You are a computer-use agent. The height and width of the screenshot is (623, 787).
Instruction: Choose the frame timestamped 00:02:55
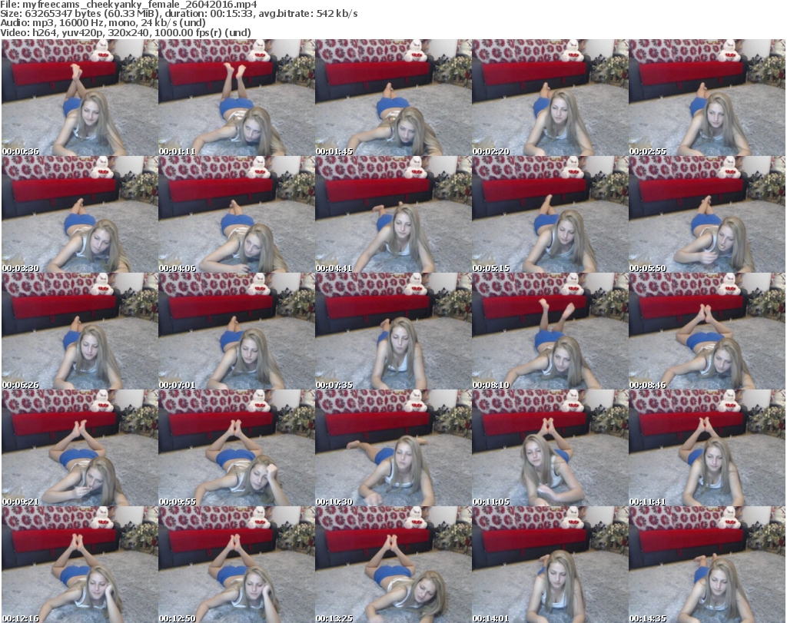tap(707, 98)
